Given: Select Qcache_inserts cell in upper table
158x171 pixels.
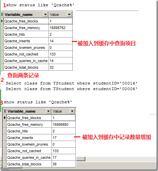Looking at the screenshot, I should [26, 41].
